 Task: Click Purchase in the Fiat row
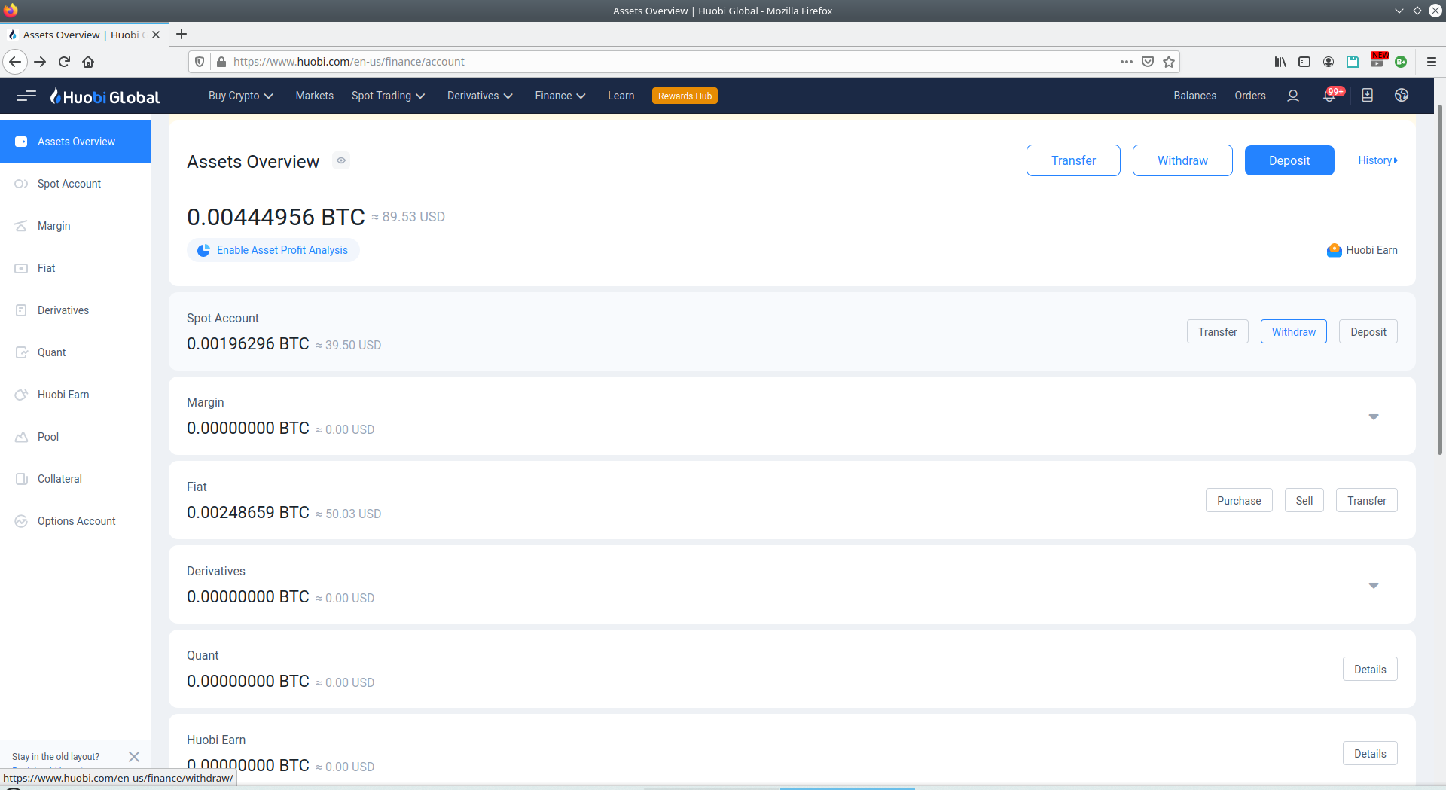click(x=1239, y=501)
